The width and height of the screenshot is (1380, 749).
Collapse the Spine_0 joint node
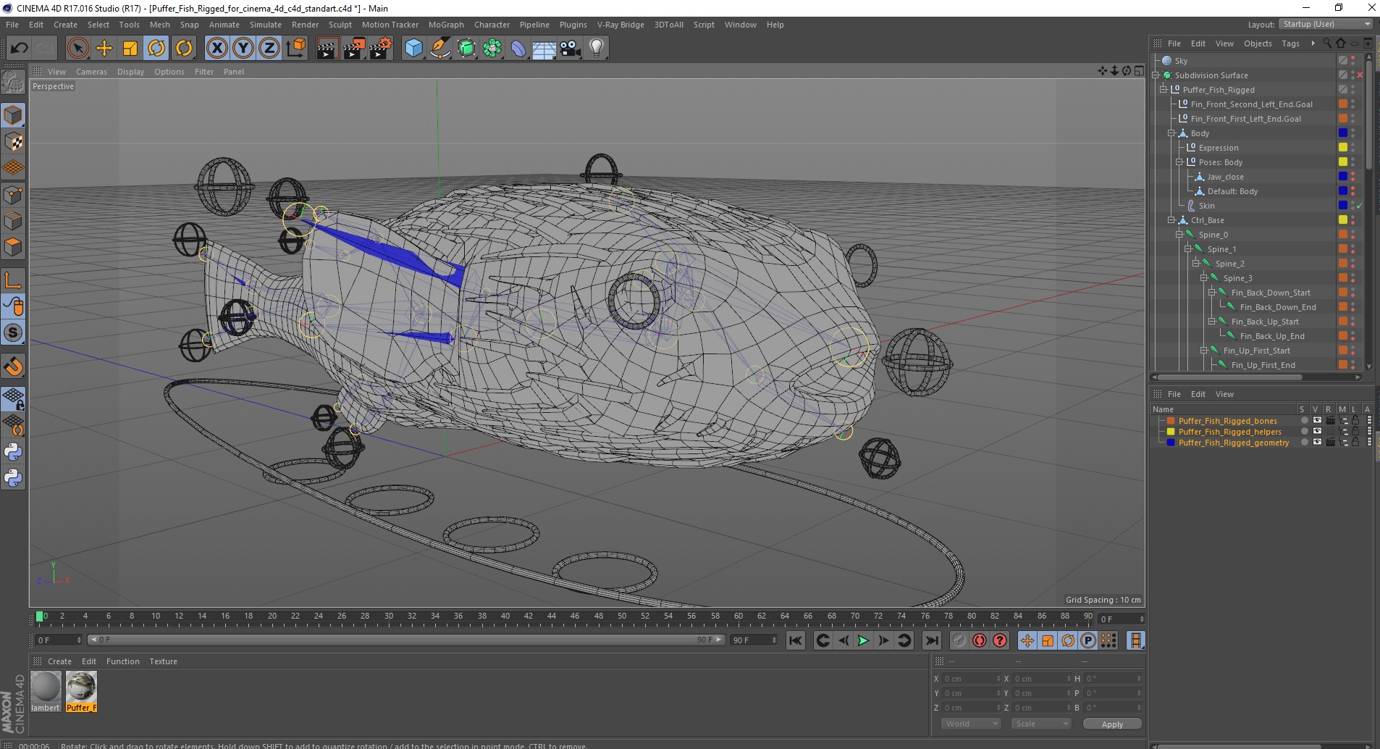(x=1179, y=235)
